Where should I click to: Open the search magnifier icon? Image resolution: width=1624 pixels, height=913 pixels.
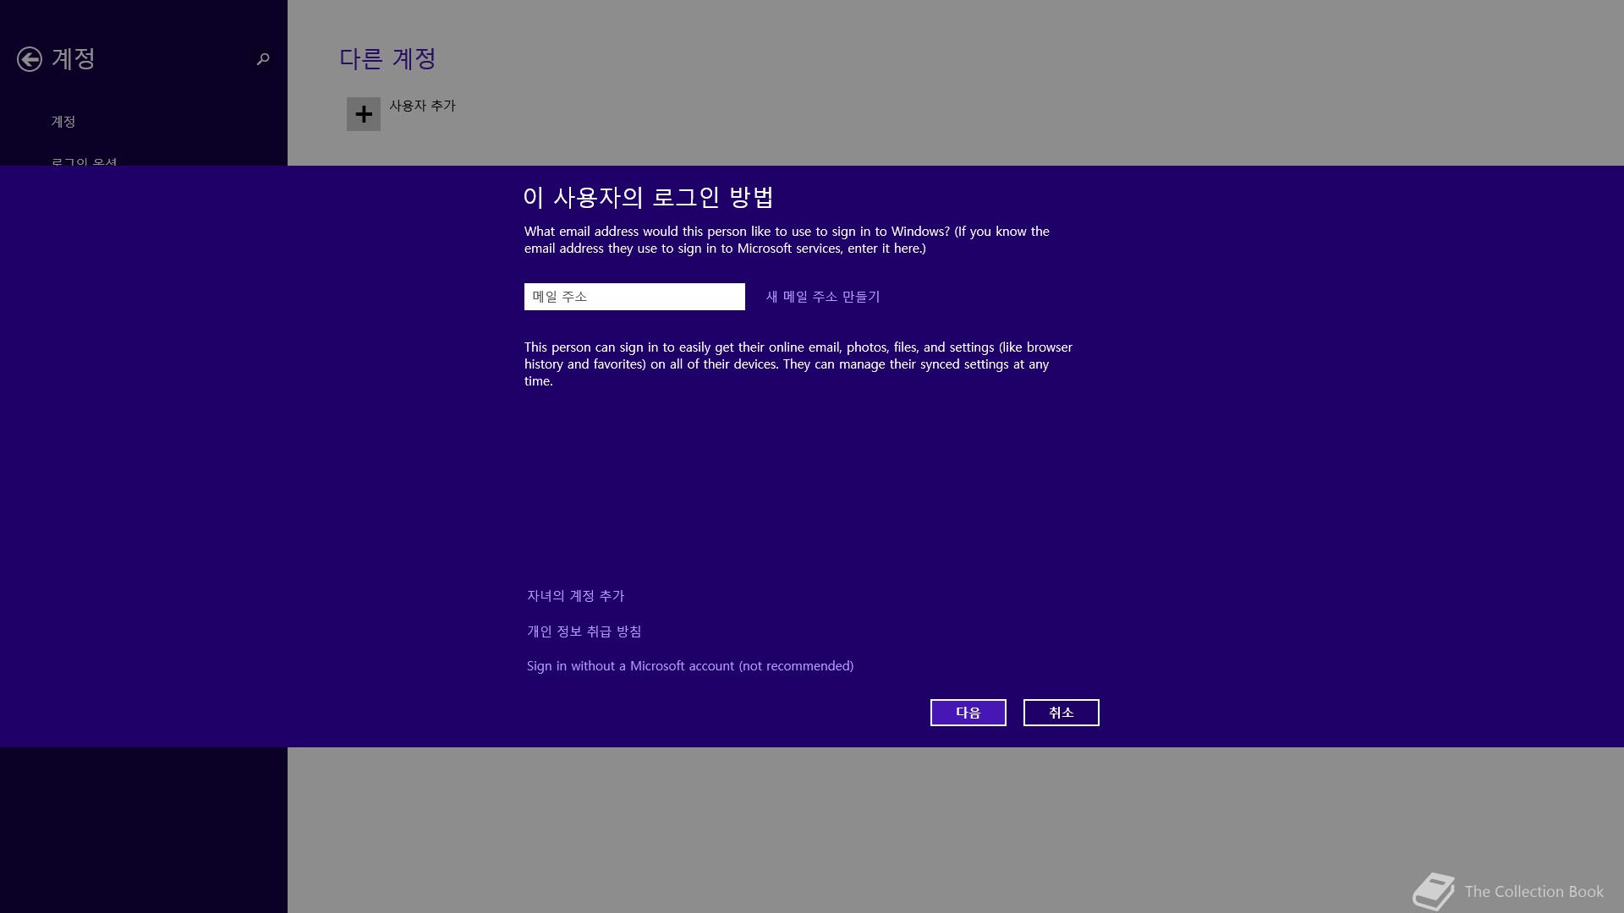click(263, 59)
